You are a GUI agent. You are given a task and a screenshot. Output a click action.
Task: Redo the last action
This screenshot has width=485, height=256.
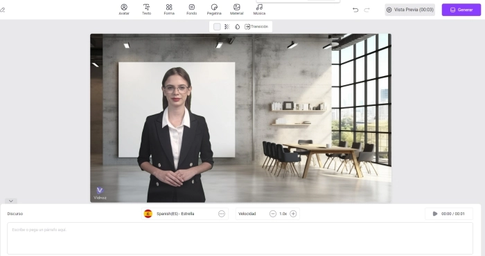(367, 10)
